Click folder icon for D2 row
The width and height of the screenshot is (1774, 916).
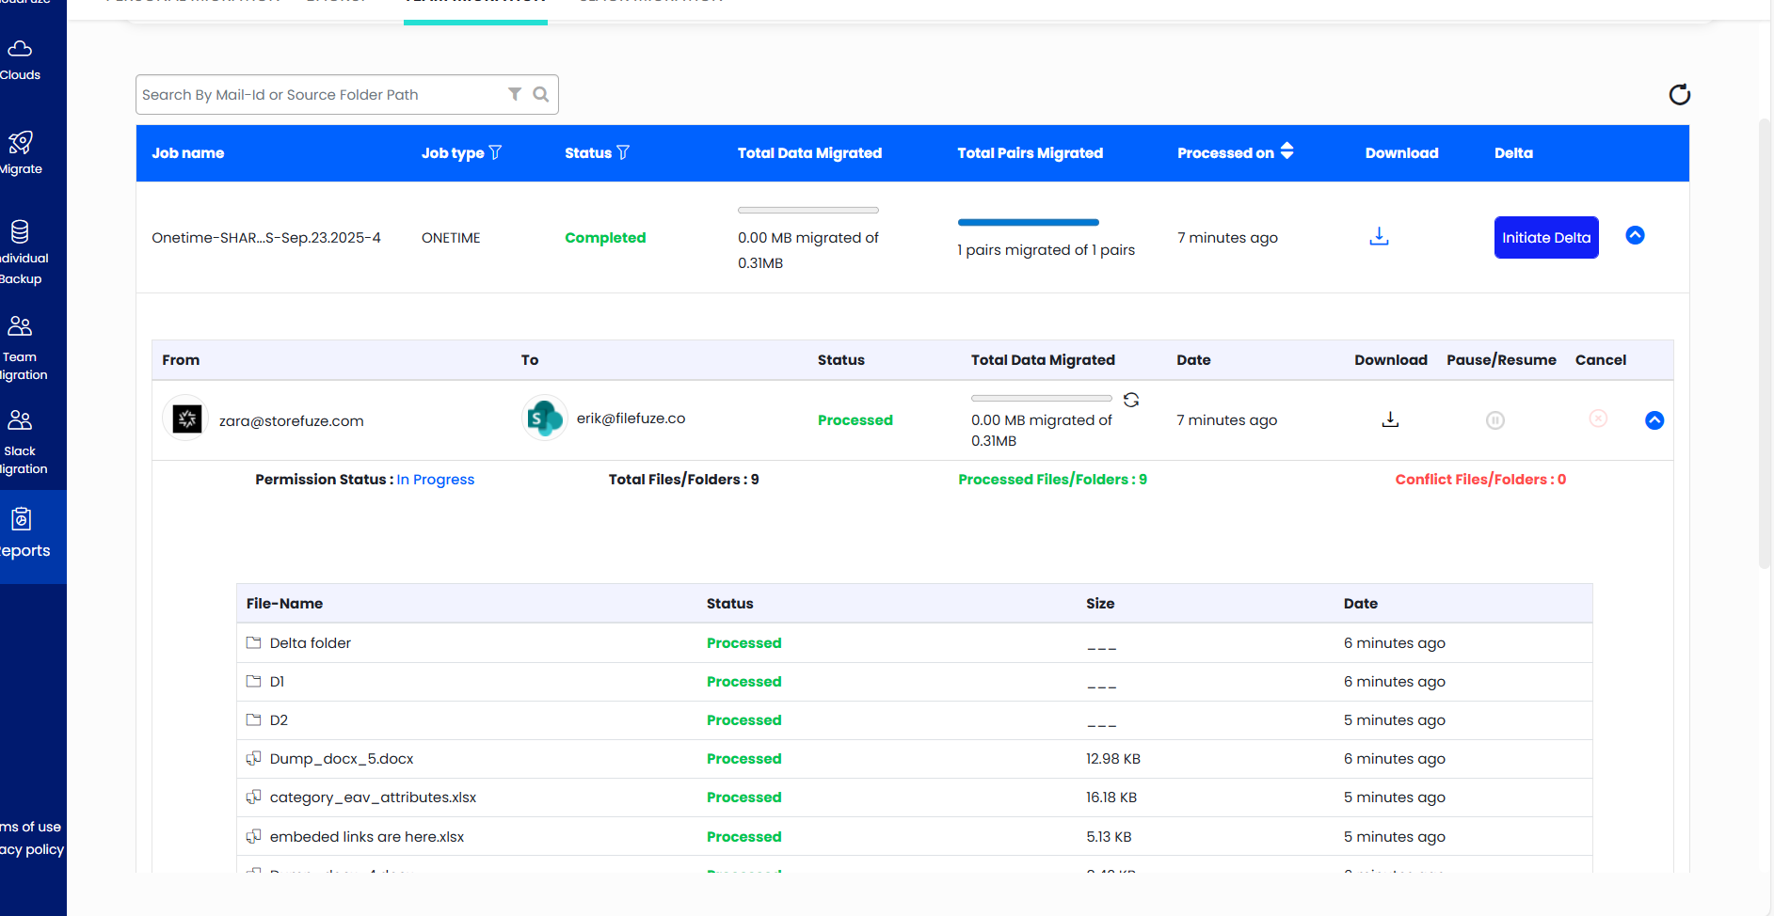(253, 719)
